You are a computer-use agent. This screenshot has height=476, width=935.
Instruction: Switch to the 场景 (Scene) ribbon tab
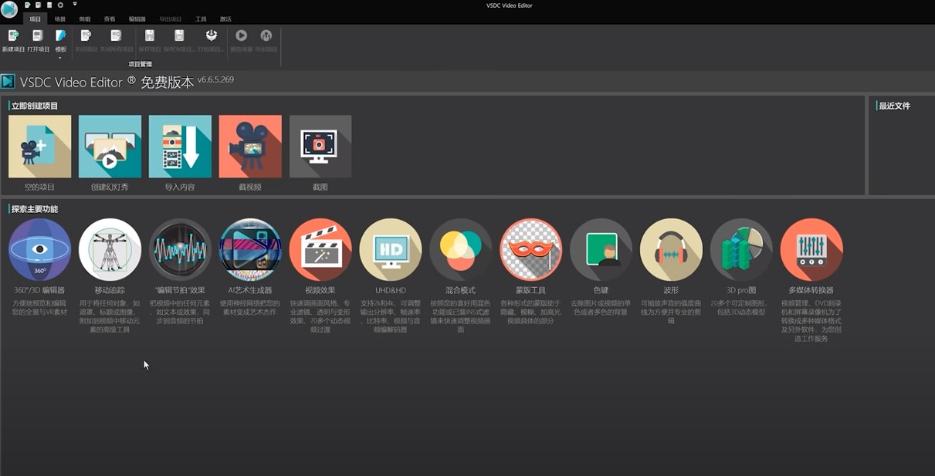coord(59,19)
